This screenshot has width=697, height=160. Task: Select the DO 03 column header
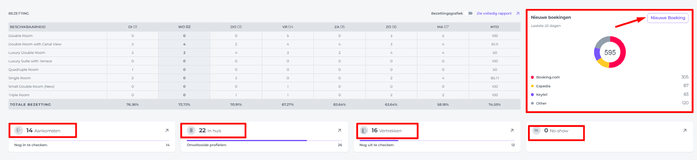click(x=236, y=27)
